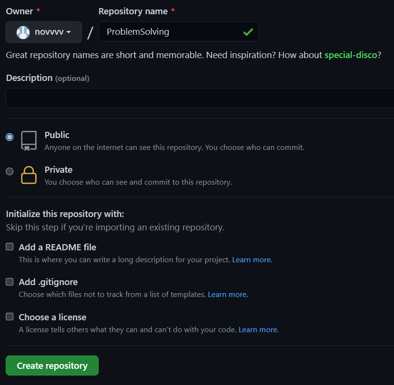Click the Create repository button
The height and width of the screenshot is (385, 394).
(52, 365)
